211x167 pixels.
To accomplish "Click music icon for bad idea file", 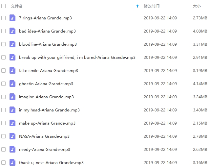I will (x=12, y=31).
